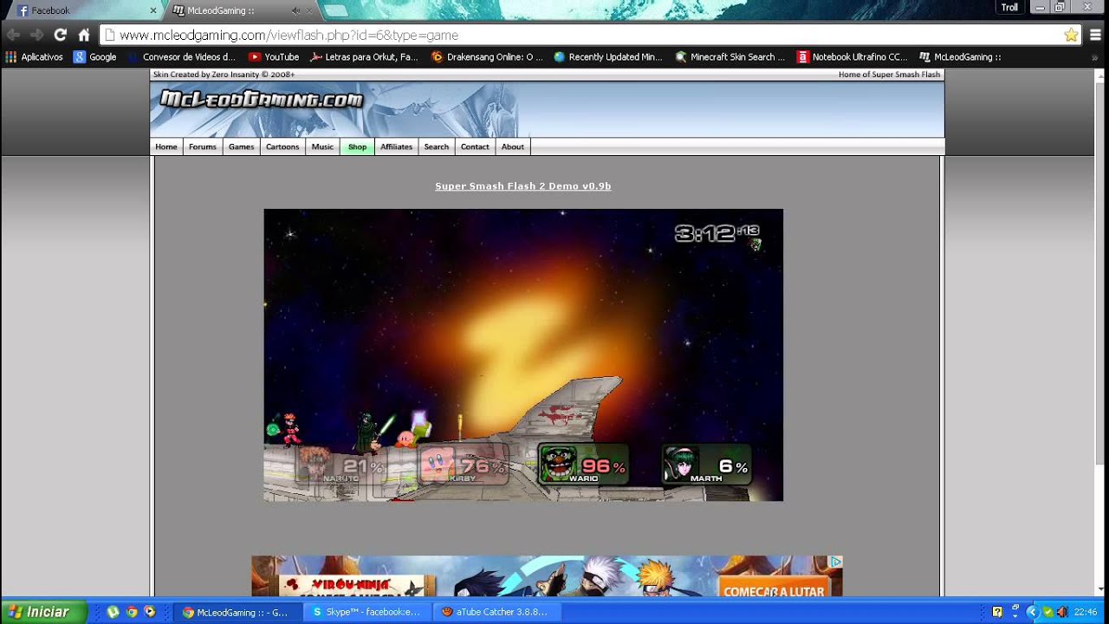Open the Conversor de Videos bookmark
This screenshot has height=624, width=1109.
coord(181,57)
